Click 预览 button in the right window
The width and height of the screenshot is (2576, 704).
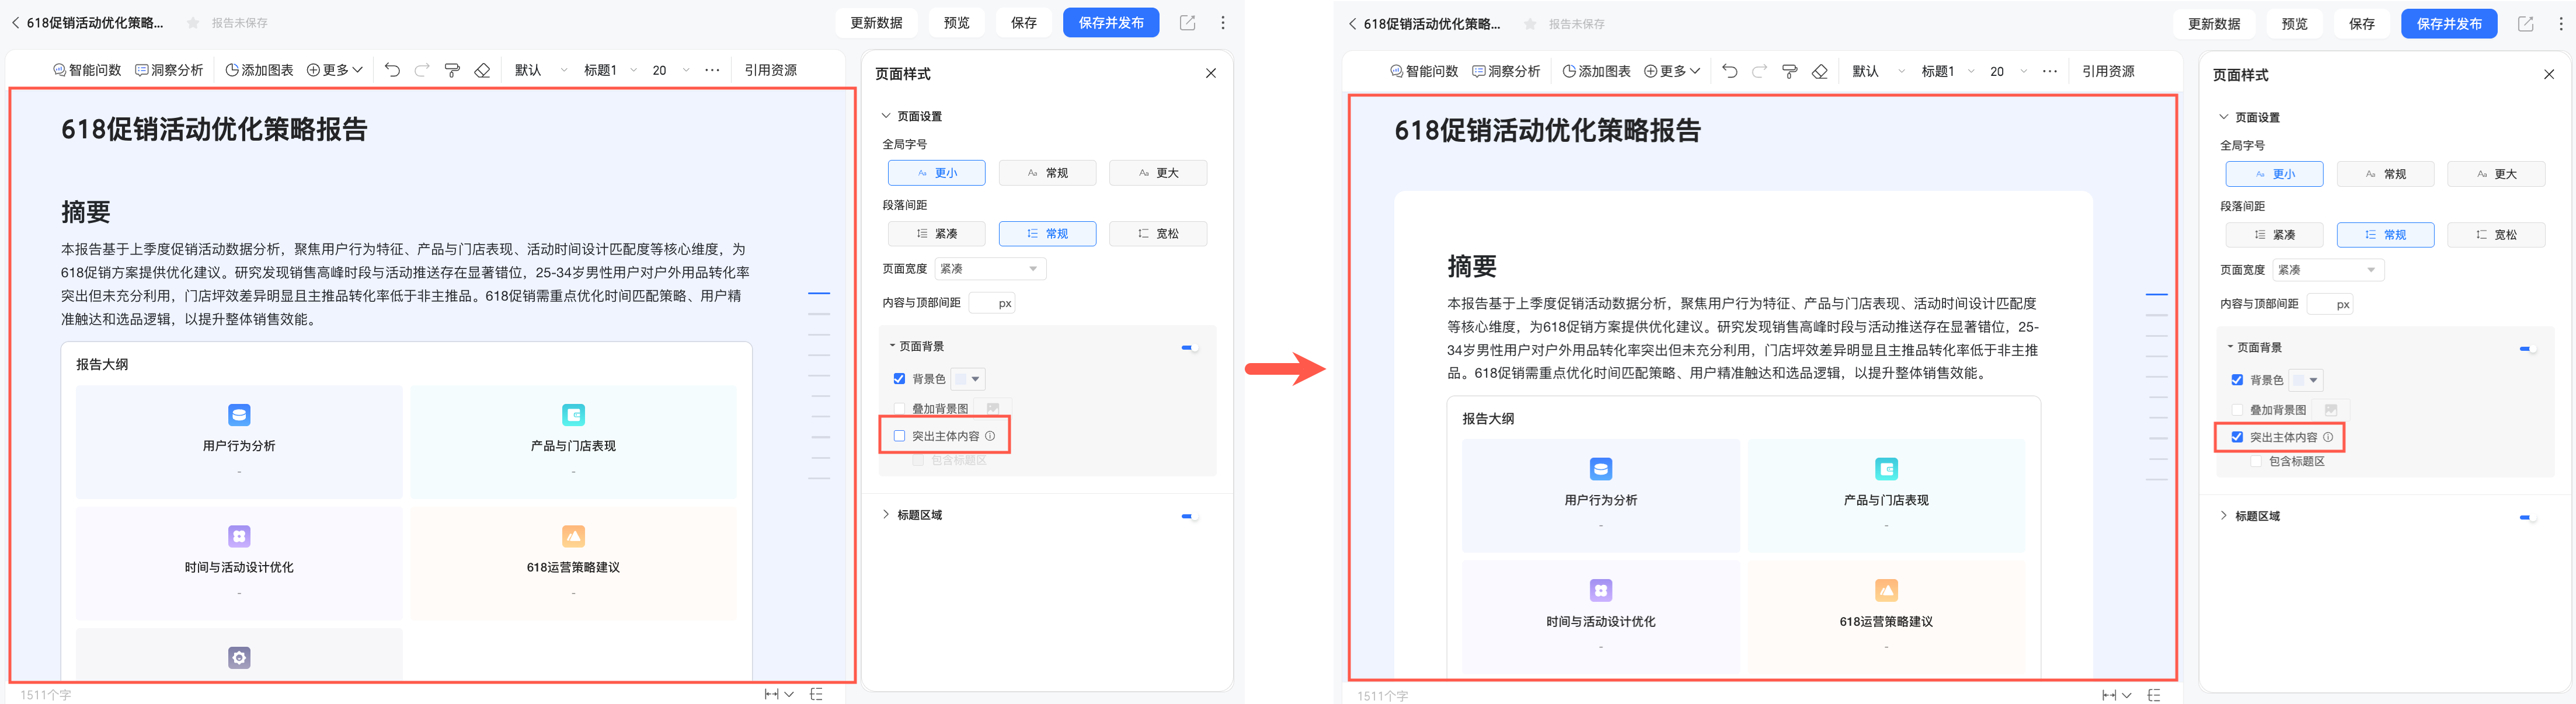click(x=2294, y=24)
